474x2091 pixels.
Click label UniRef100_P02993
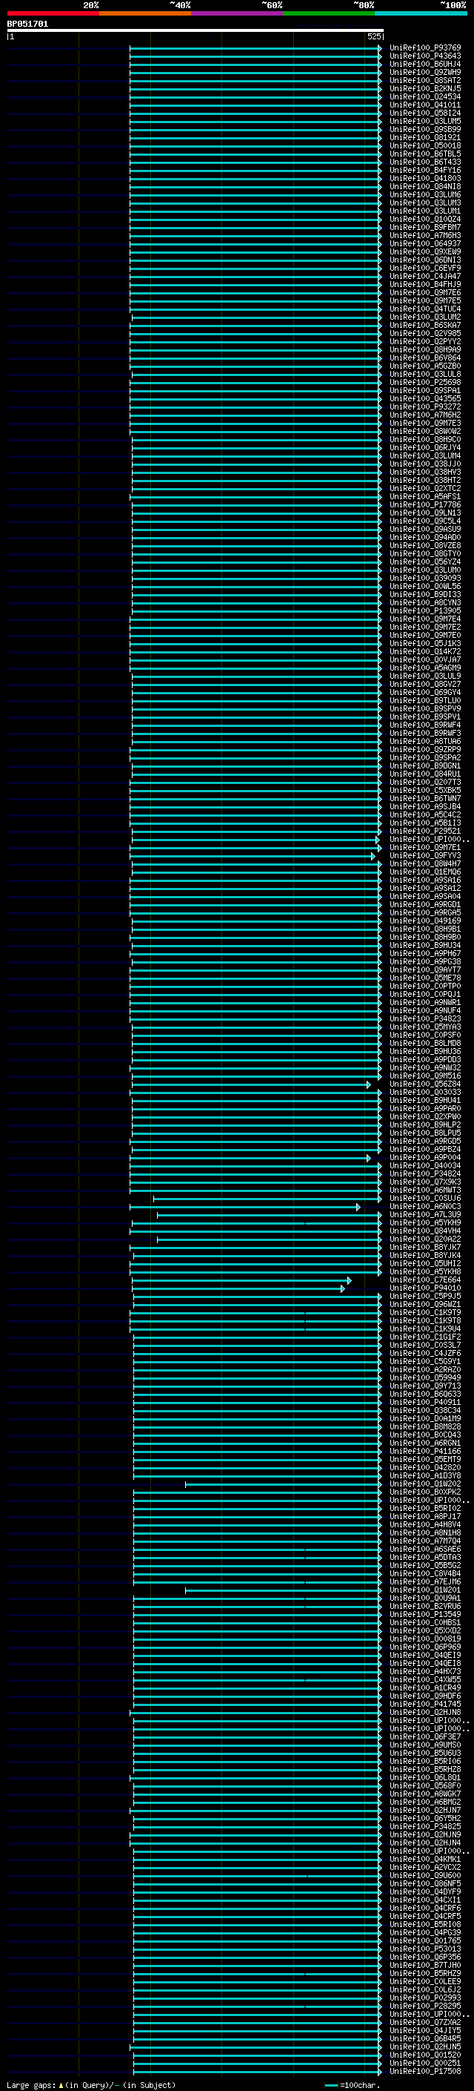[424, 1998]
